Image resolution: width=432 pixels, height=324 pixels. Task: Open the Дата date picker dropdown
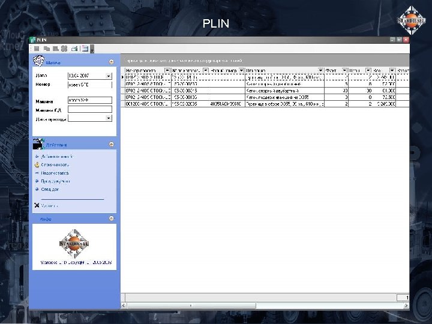109,76
